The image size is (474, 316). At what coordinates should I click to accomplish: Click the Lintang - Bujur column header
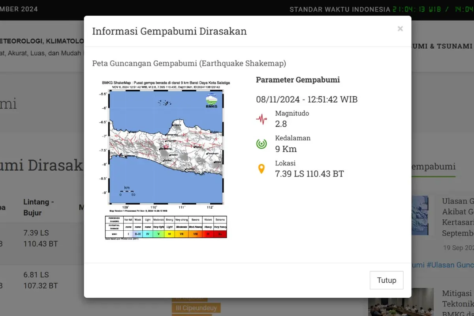(39, 207)
